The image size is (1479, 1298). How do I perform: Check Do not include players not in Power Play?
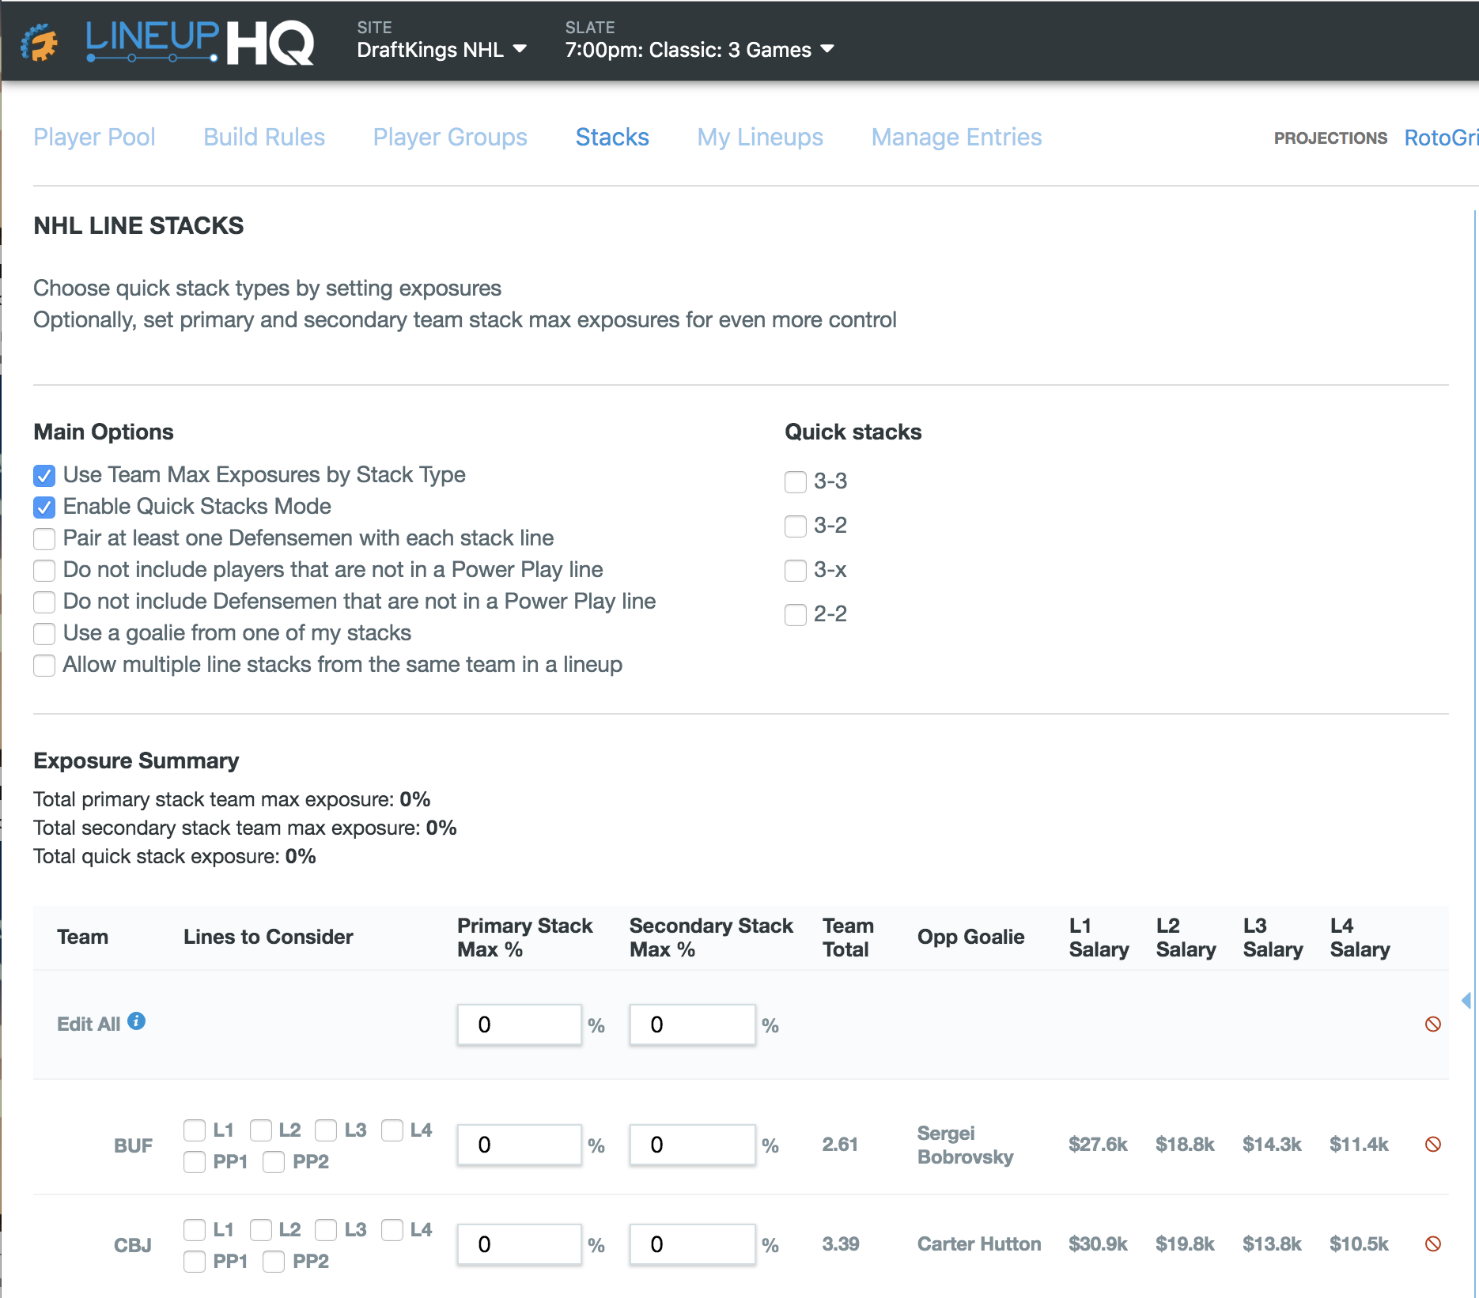coord(44,571)
